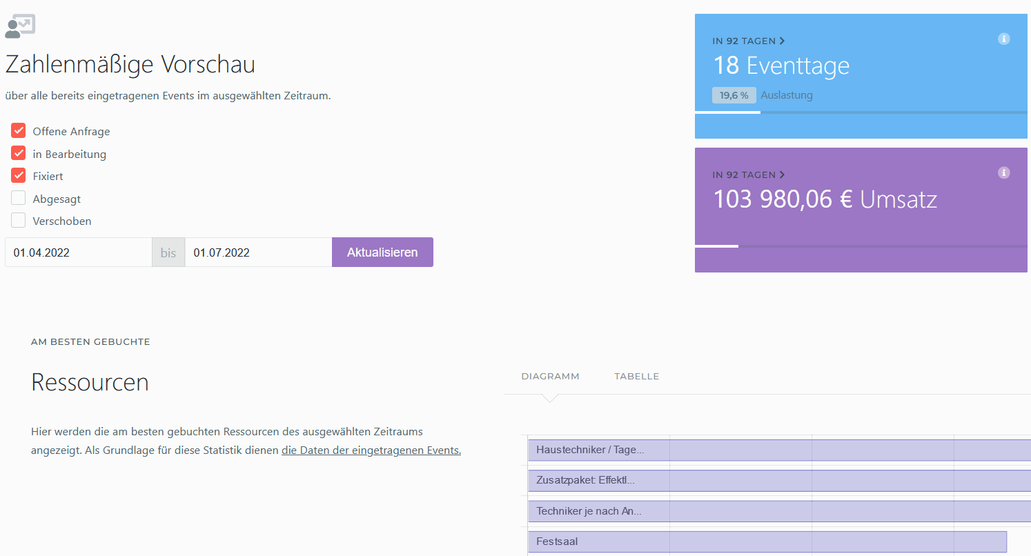
Task: Uncheck the Offene Anfrage checkbox
Action: point(19,130)
